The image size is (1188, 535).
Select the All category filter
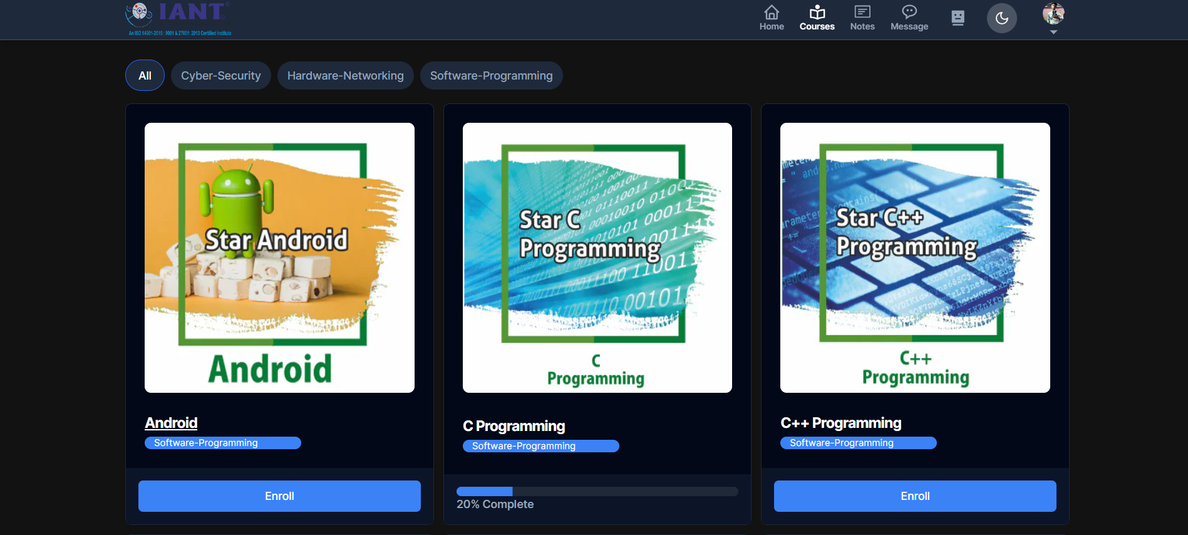145,76
